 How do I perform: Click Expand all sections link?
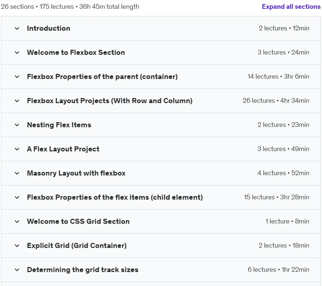click(x=291, y=7)
